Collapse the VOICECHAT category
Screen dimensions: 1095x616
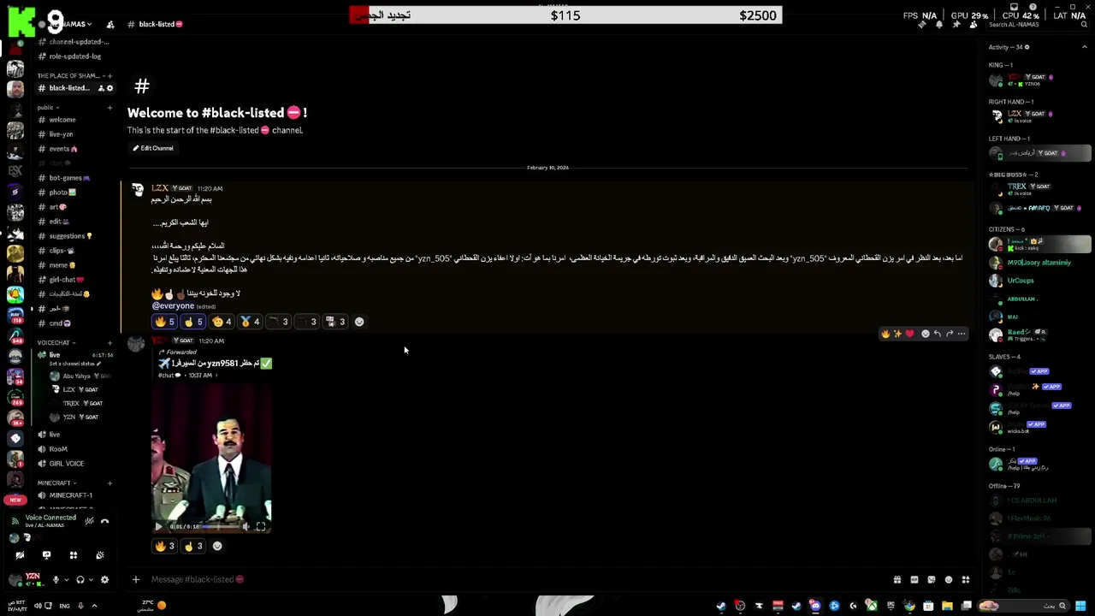coord(56,342)
